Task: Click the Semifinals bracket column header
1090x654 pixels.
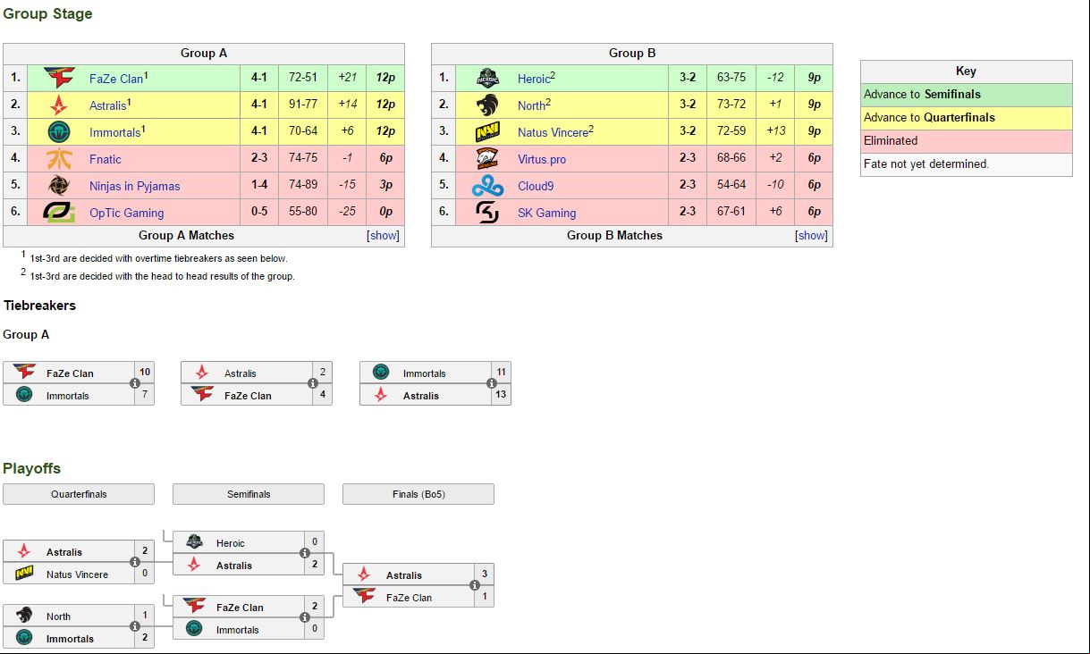Action: (x=249, y=494)
